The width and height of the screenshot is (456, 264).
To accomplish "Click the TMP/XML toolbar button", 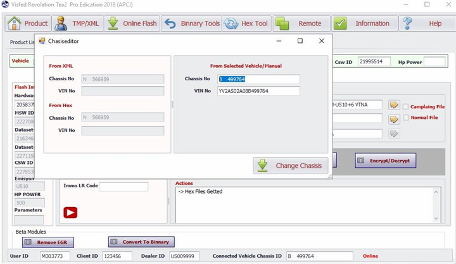I will tap(77, 23).
